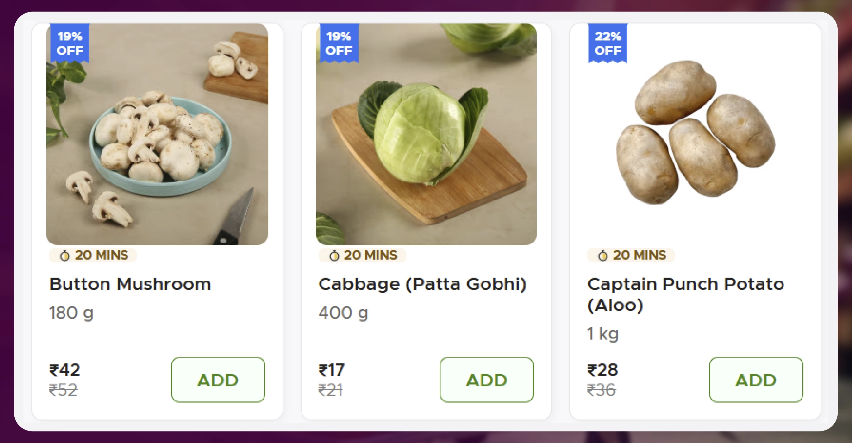Viewport: 852px width, 443px height.
Task: Click the Button Mushroom product title
Action: [x=130, y=284]
